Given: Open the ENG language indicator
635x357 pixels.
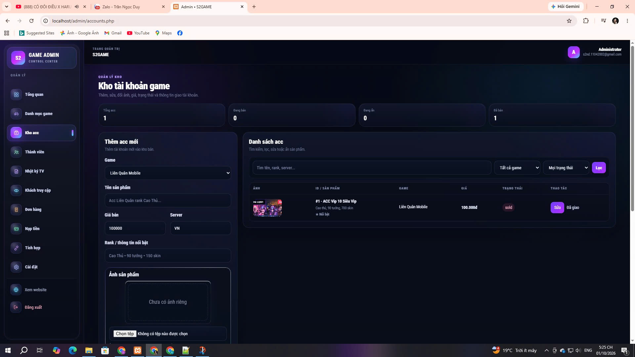Looking at the screenshot, I should pos(588,350).
